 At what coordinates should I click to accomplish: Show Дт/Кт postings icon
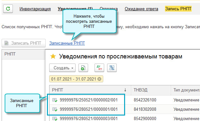click(99, 68)
